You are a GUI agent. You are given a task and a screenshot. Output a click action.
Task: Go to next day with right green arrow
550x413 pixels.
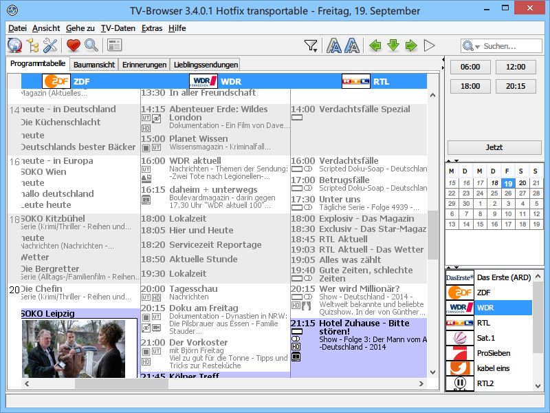[411, 45]
